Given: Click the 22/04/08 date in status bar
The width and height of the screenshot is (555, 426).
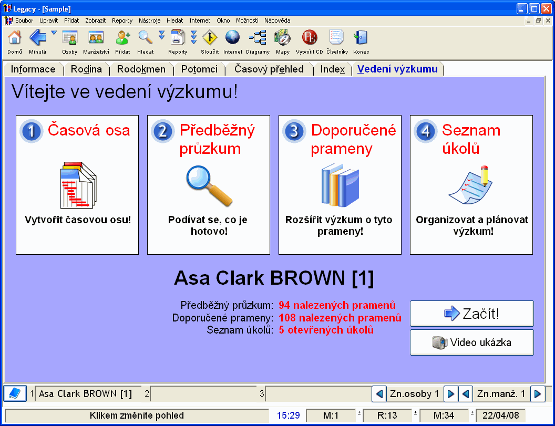Looking at the screenshot, I should (500, 415).
